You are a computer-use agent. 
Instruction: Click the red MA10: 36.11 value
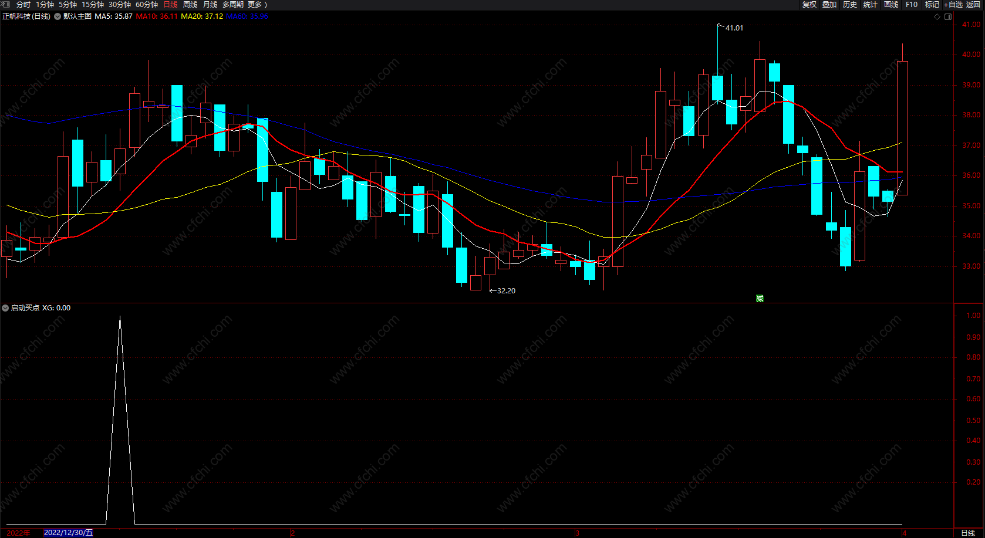point(157,16)
